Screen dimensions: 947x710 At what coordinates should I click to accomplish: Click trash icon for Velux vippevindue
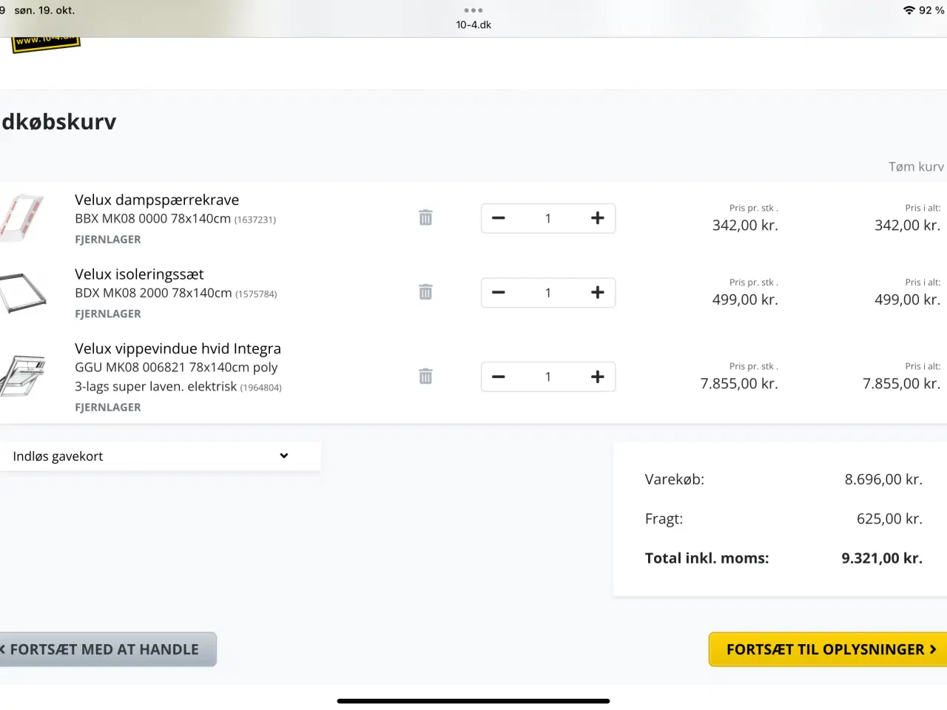pyautogui.click(x=425, y=376)
